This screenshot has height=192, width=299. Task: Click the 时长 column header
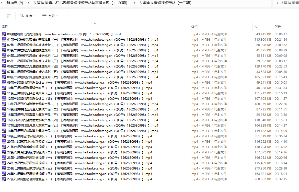pyautogui.click(x=278, y=26)
